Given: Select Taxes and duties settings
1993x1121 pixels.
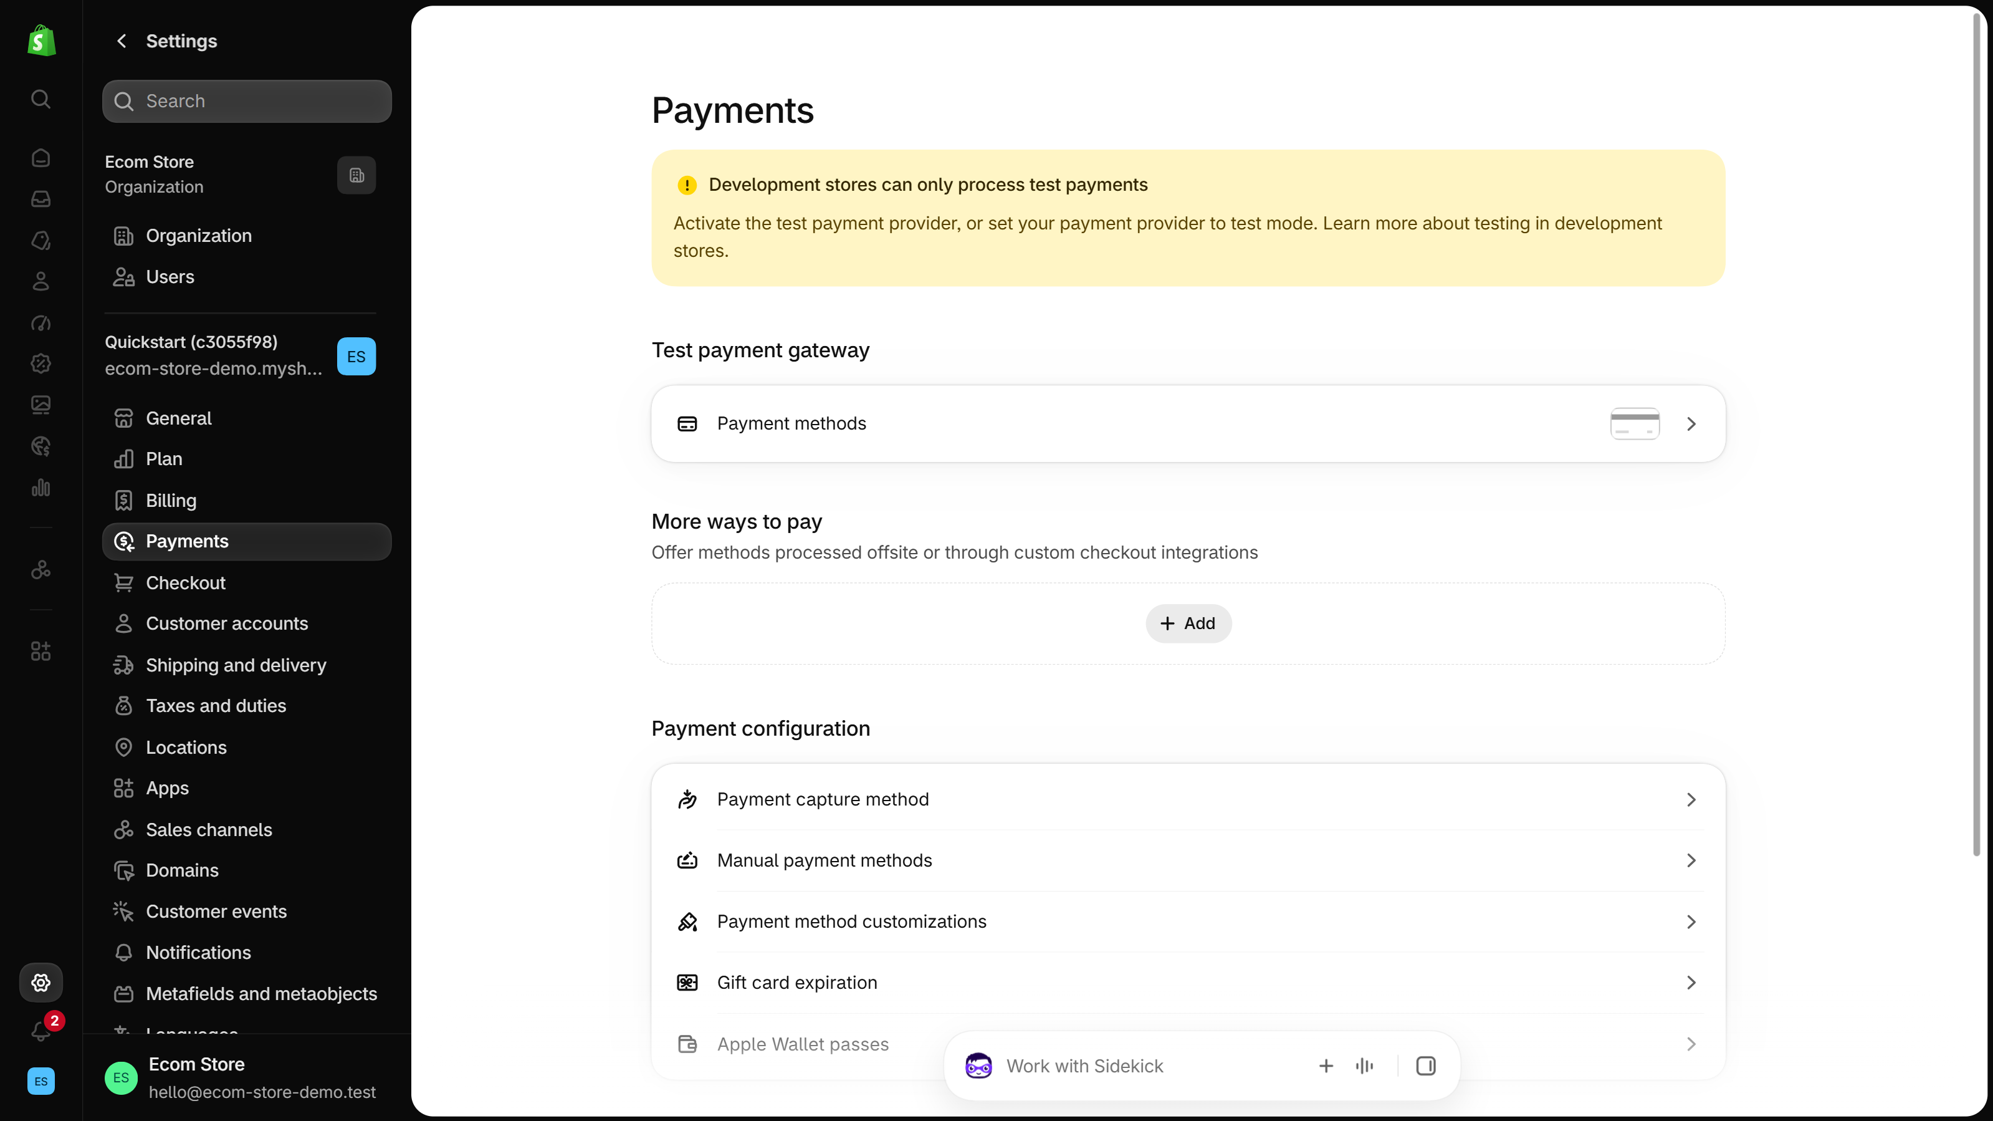Looking at the screenshot, I should (247, 705).
